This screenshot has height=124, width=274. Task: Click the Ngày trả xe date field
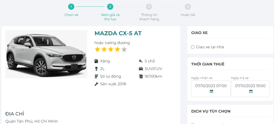250,86
